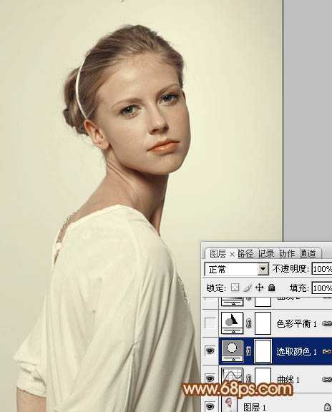The width and height of the screenshot is (332, 412).
Task: Select the layer mask of 选取颜色 1
Action: click(x=263, y=350)
